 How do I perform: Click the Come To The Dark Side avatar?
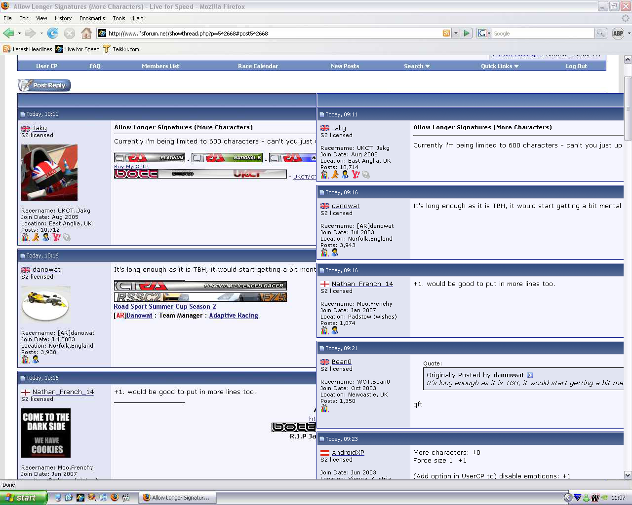click(x=46, y=433)
